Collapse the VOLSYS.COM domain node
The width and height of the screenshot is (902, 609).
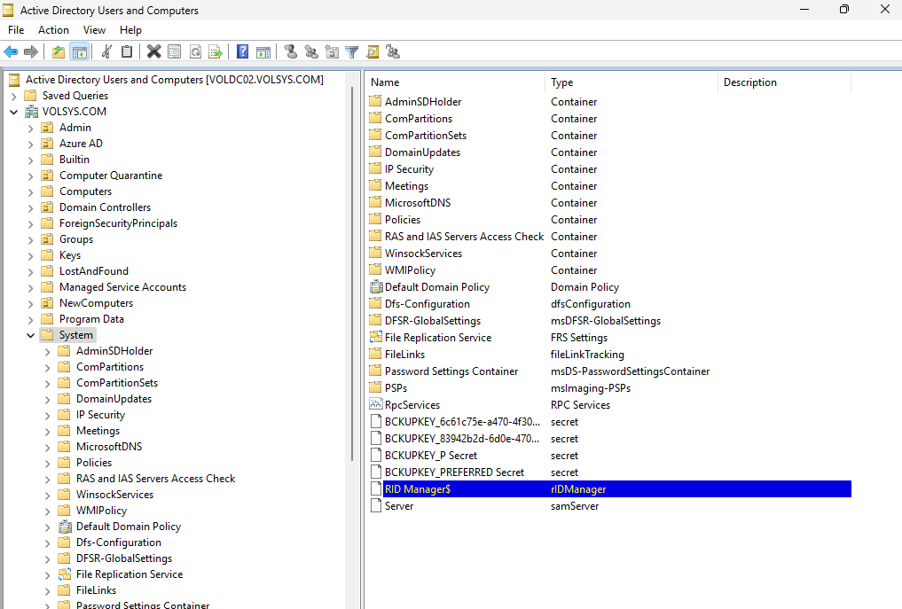(13, 112)
